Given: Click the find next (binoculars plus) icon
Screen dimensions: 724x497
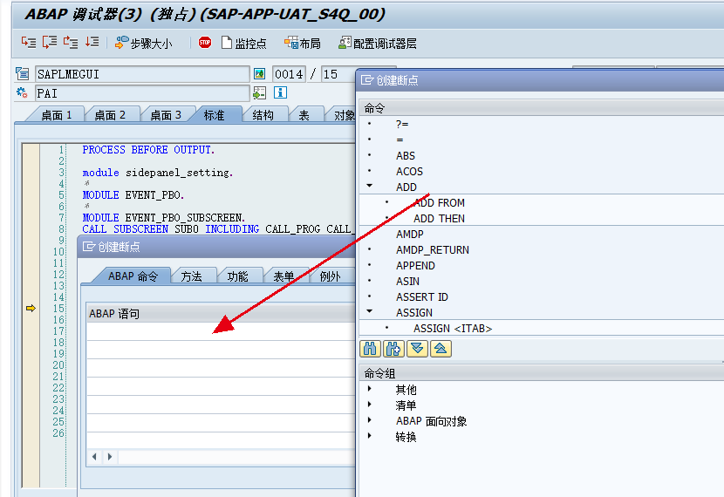Looking at the screenshot, I should pyautogui.click(x=393, y=349).
